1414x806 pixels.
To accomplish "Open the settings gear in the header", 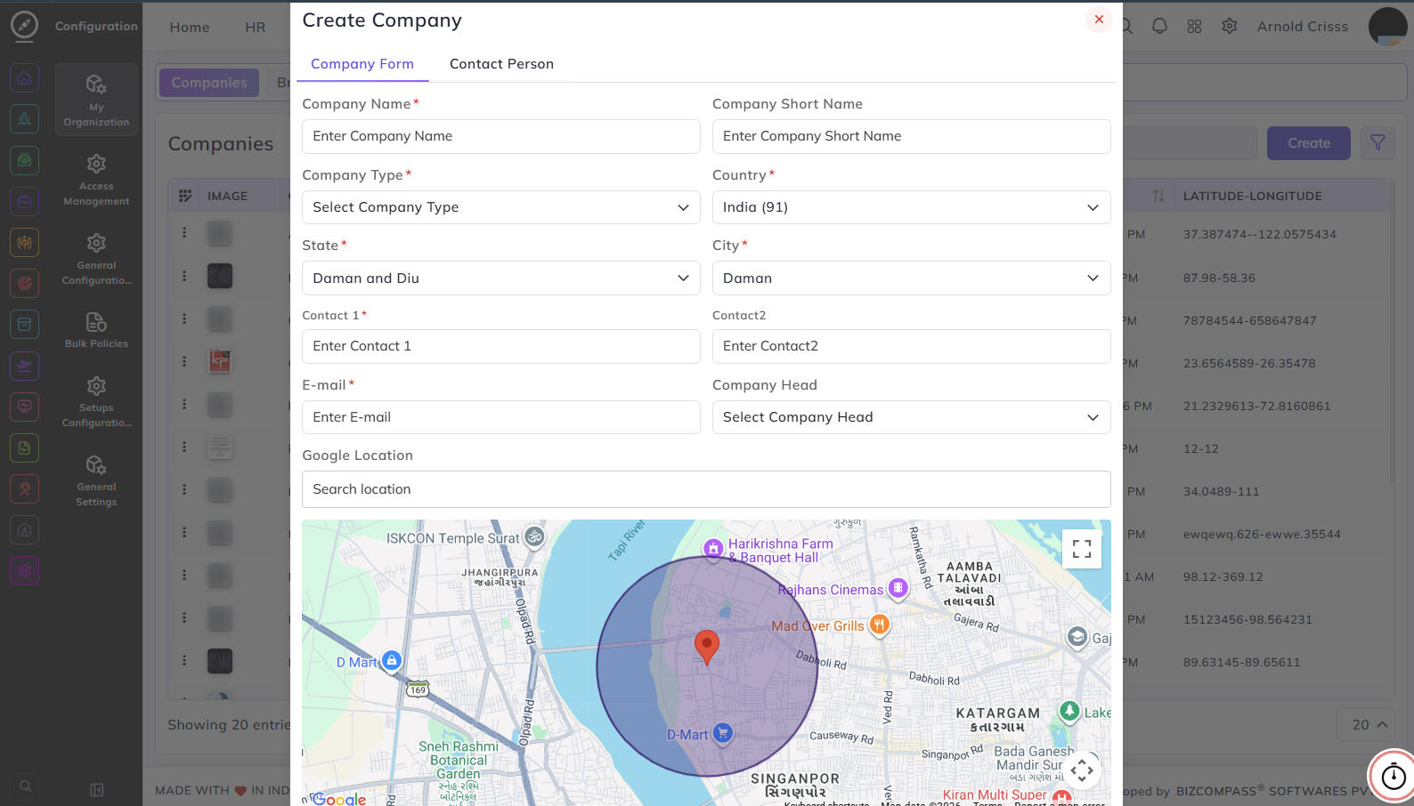I will pos(1230,27).
